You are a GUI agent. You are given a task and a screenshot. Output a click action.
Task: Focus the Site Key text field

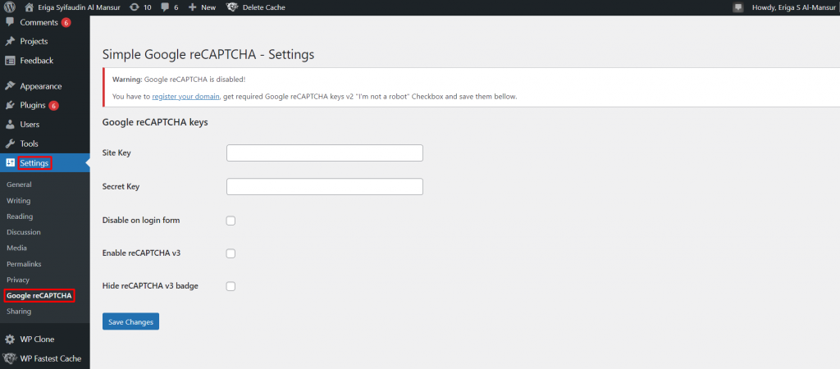coord(324,153)
